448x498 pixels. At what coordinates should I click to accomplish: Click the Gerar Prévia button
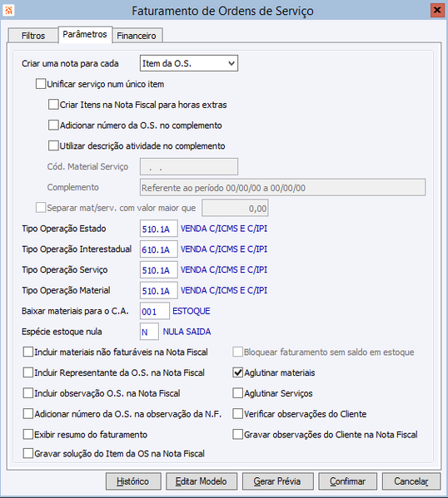pyautogui.click(x=277, y=481)
